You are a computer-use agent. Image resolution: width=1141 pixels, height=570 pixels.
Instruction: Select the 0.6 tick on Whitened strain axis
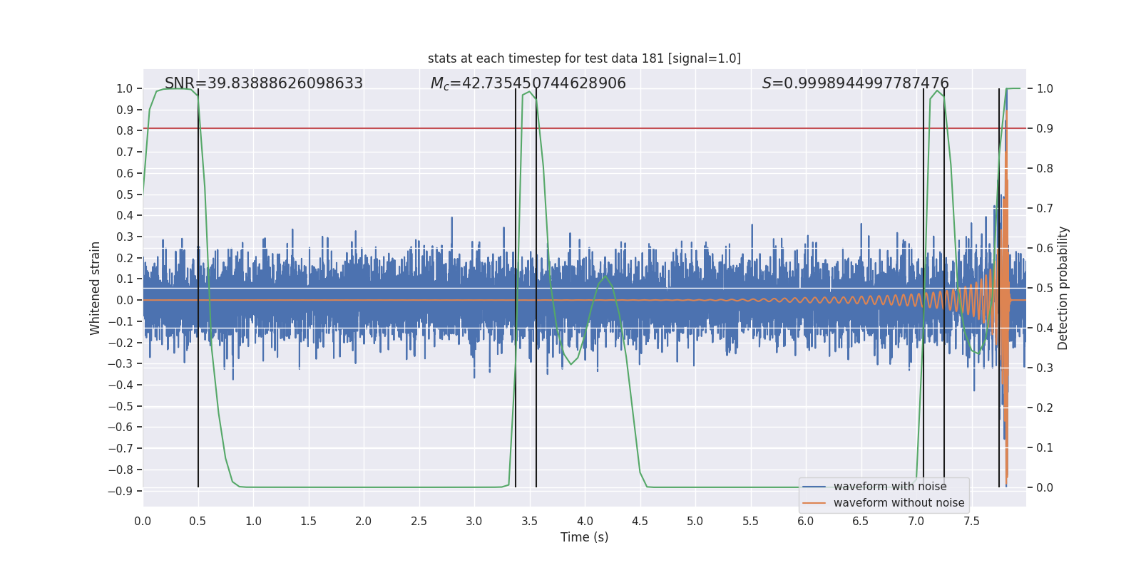pyautogui.click(x=125, y=173)
